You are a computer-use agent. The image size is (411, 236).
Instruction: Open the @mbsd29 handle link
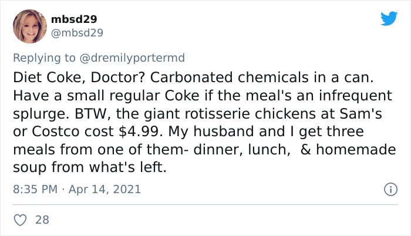tap(77, 33)
